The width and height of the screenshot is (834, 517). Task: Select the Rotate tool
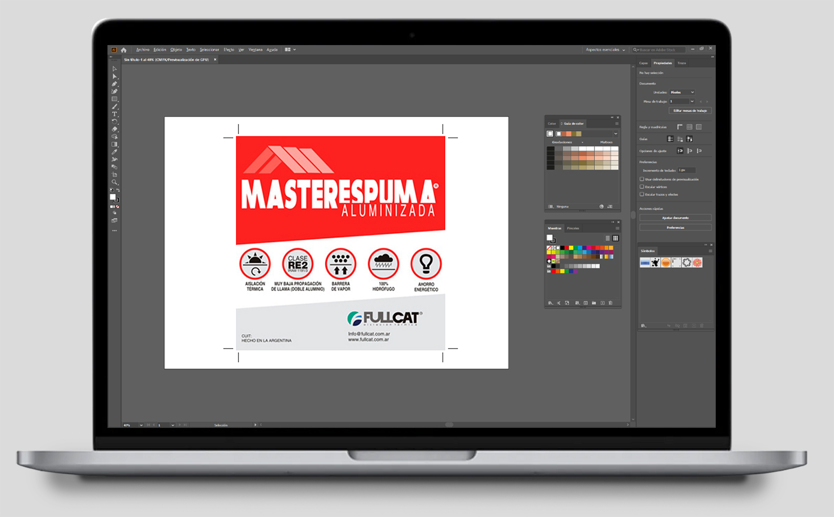coord(115,121)
